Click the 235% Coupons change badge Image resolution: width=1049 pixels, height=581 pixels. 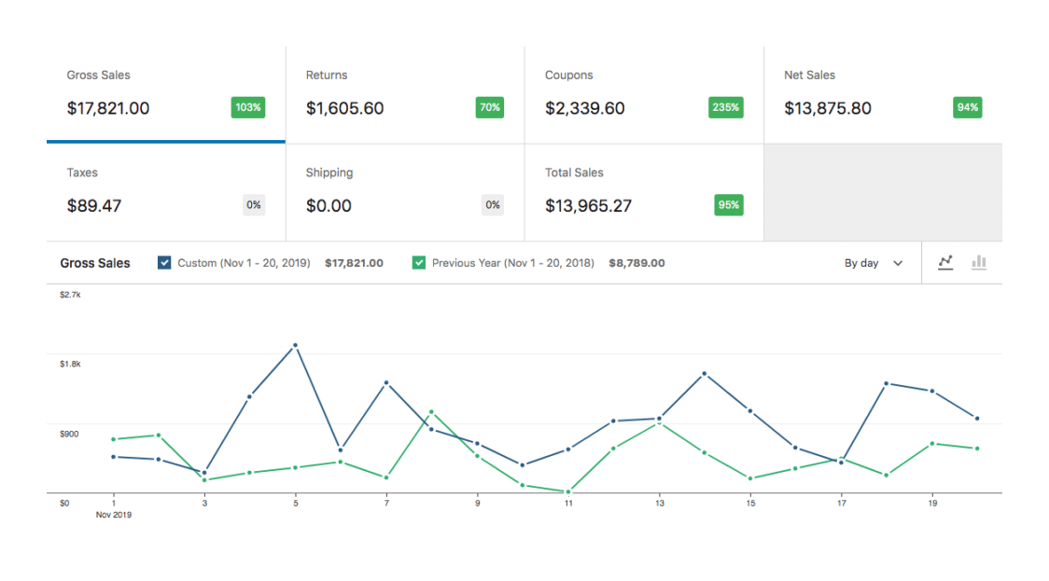(x=726, y=107)
